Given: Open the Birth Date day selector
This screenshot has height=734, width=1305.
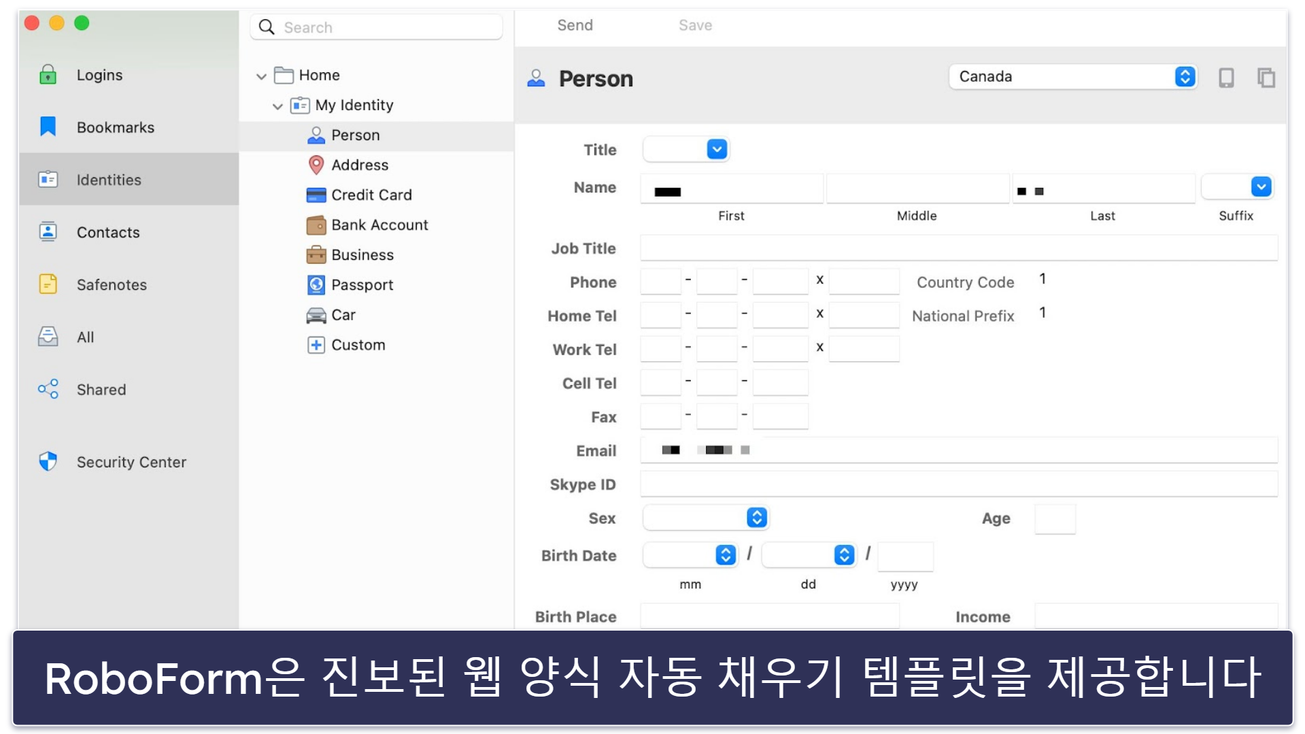Looking at the screenshot, I should pos(808,555).
